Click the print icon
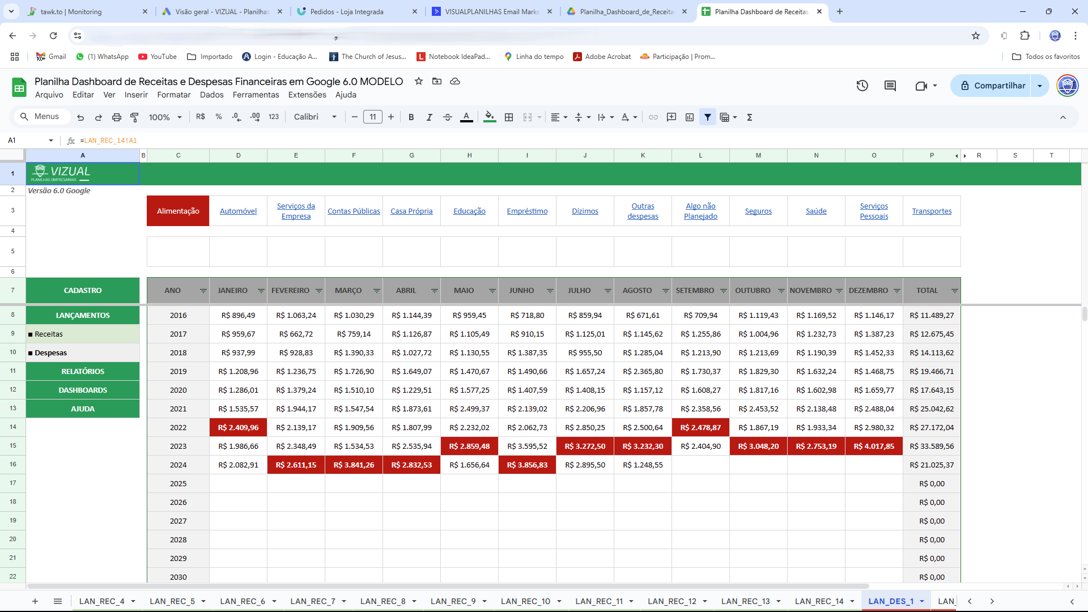This screenshot has height=612, width=1088. click(116, 117)
